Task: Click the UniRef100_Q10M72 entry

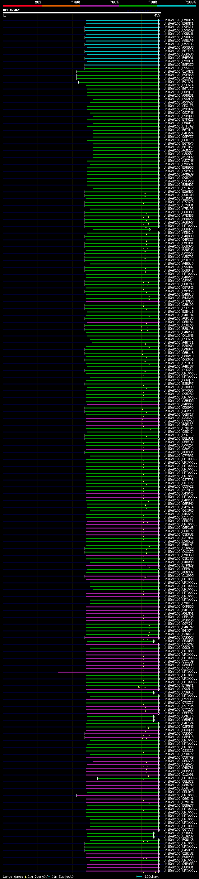Action: (178, 72)
